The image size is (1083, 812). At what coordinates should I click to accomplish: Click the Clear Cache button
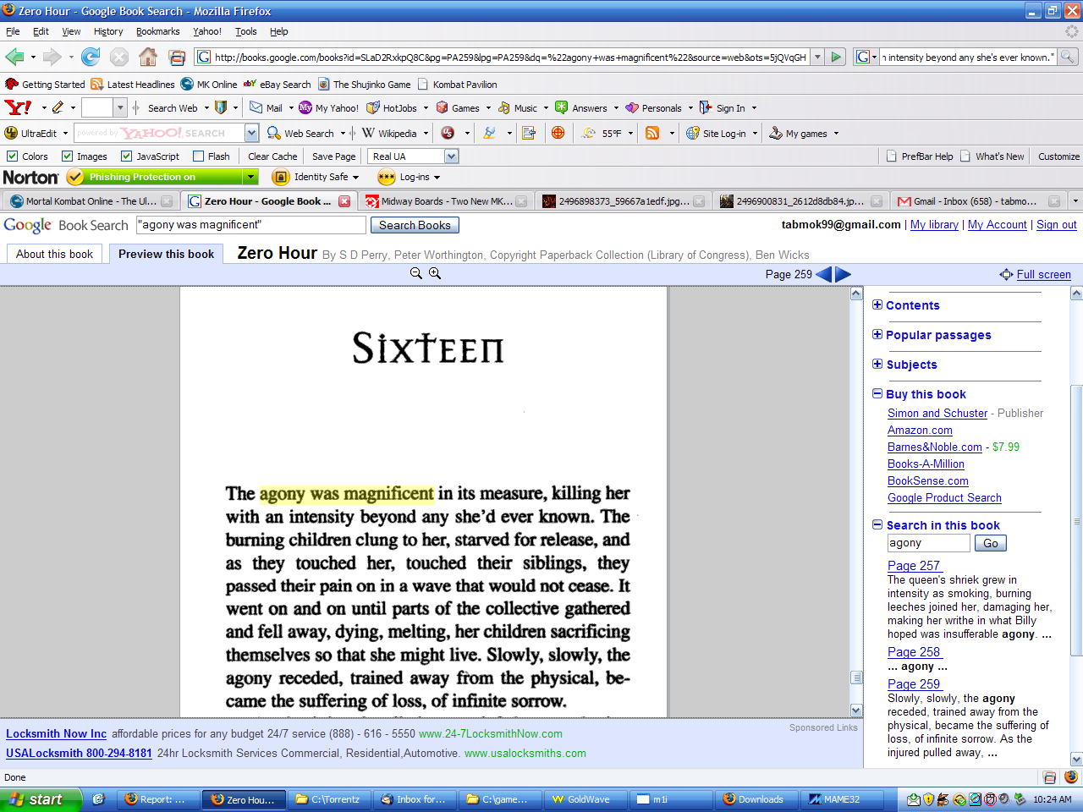272,156
